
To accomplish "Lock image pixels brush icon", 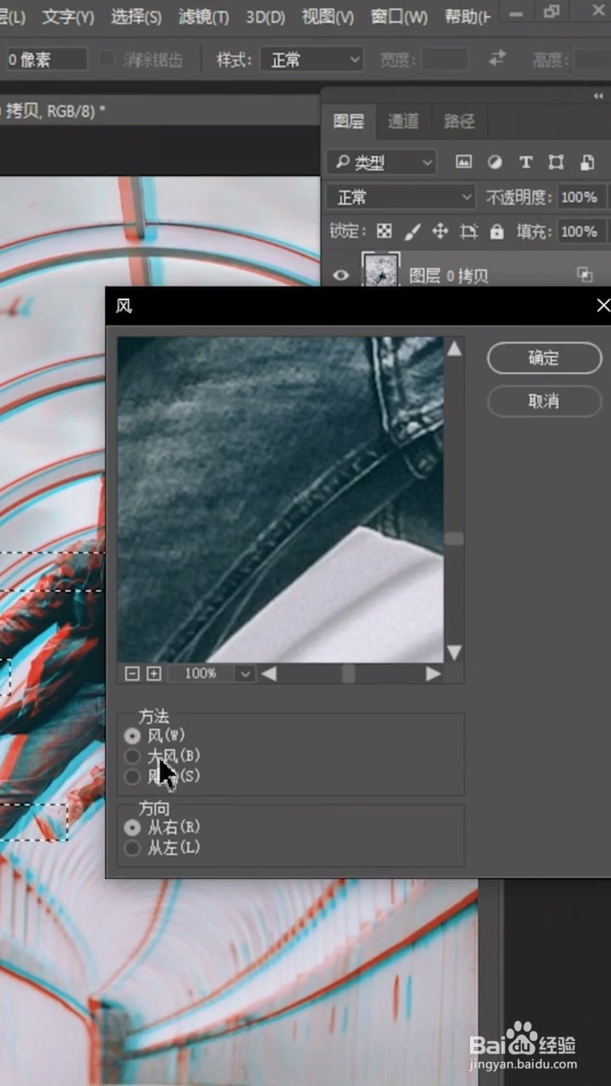I will coord(412,231).
